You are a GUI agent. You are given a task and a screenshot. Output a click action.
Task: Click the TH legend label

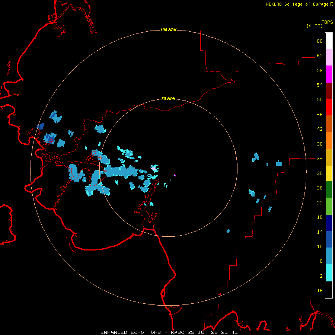click(320, 291)
